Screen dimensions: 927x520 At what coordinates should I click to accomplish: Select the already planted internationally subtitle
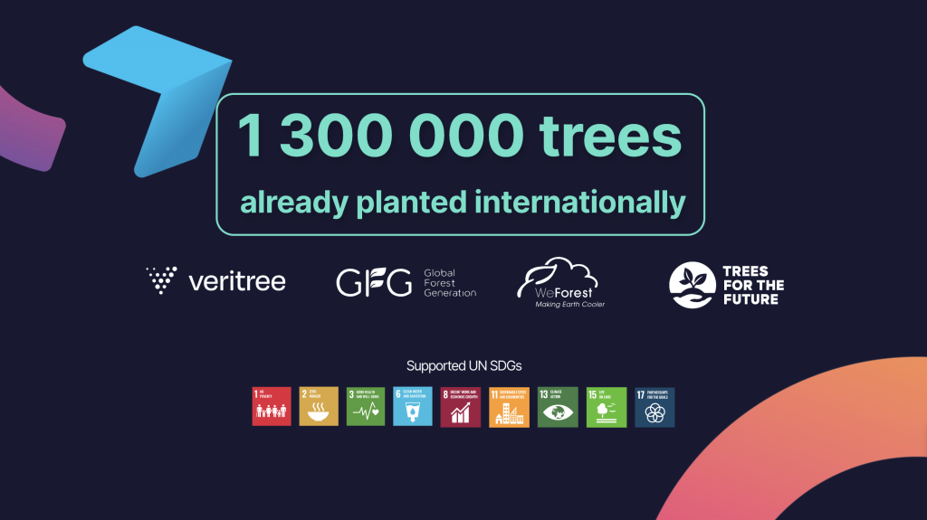pyautogui.click(x=462, y=202)
